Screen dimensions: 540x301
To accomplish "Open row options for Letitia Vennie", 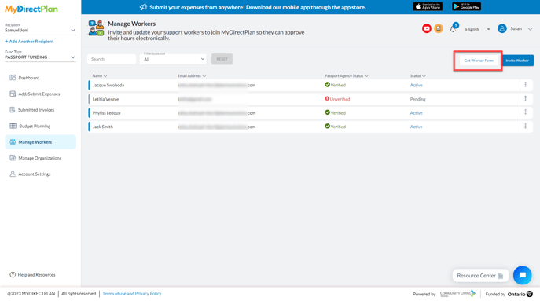I will point(526,98).
